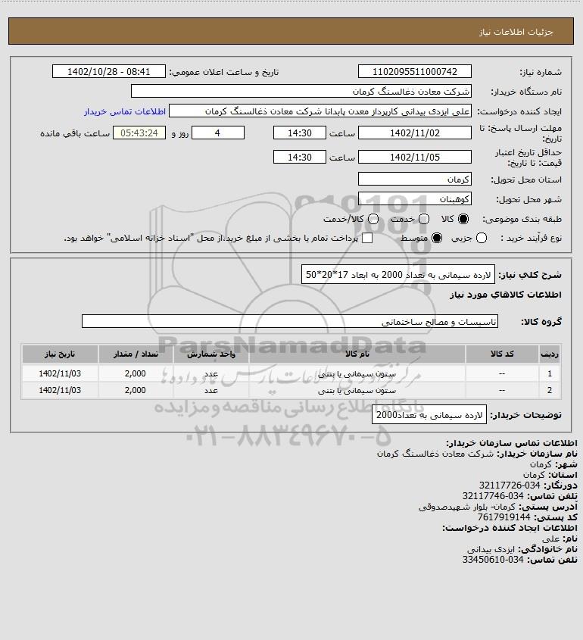This screenshot has height=640, width=583.
Task: Click the delivery city کوهبنان field
Action: [x=414, y=198]
